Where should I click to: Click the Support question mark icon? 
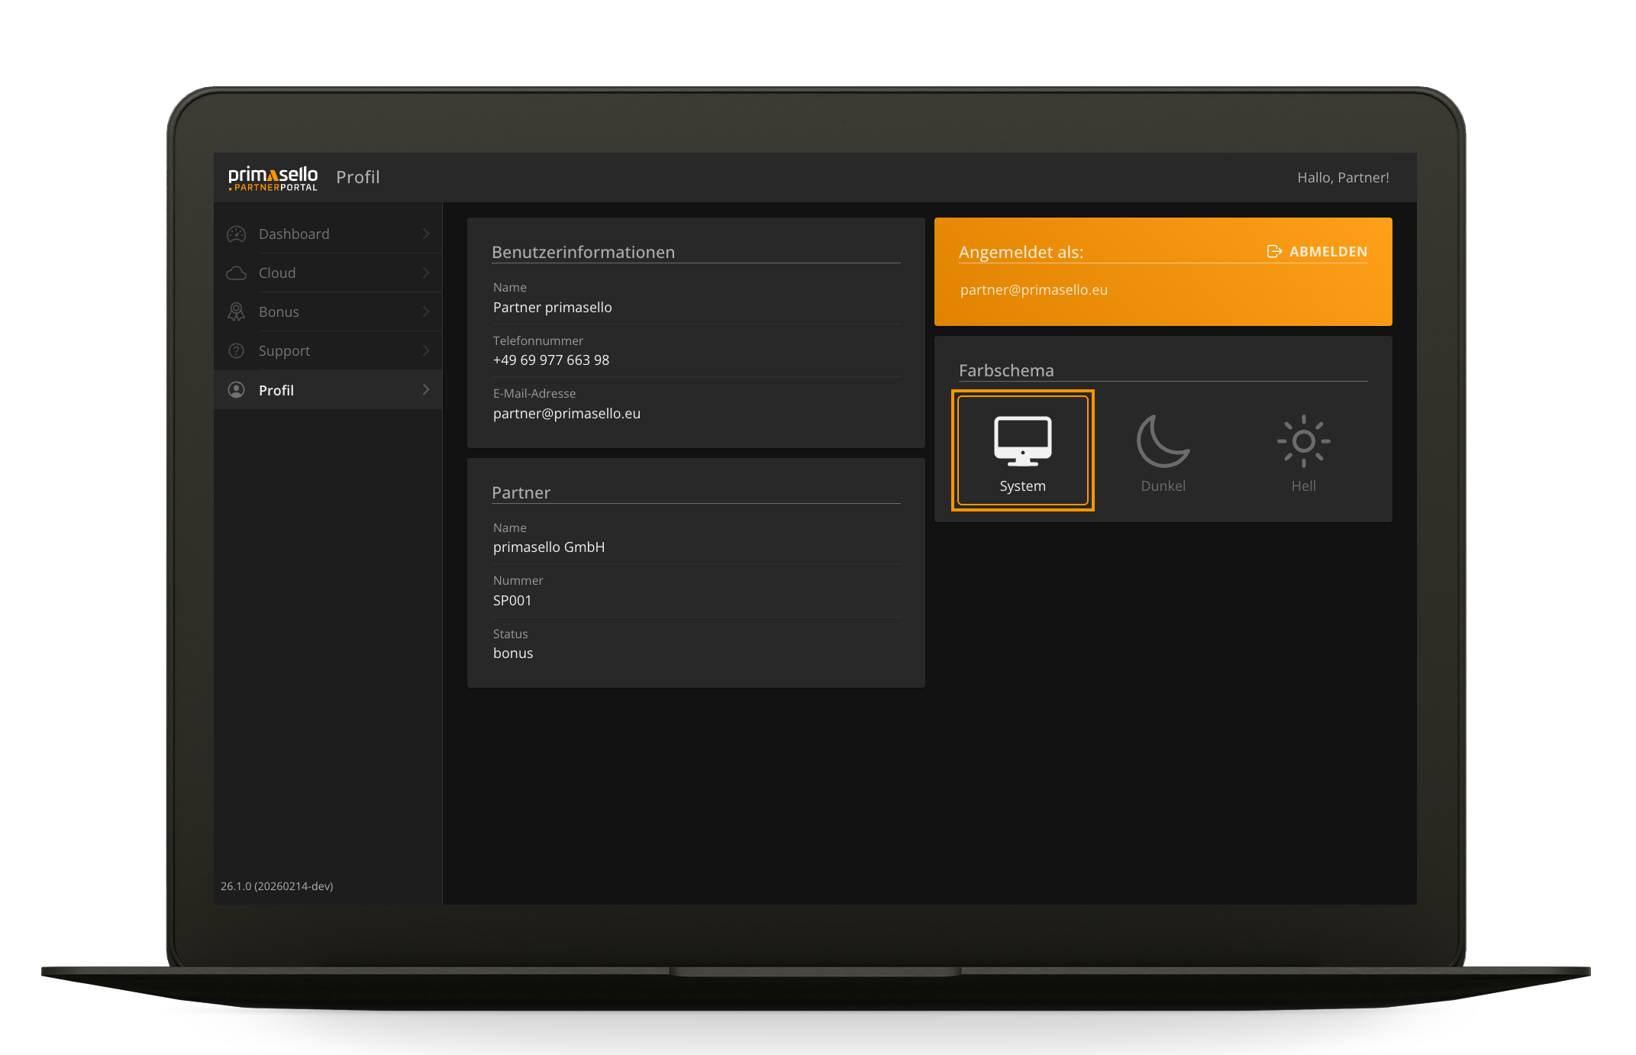pos(237,351)
